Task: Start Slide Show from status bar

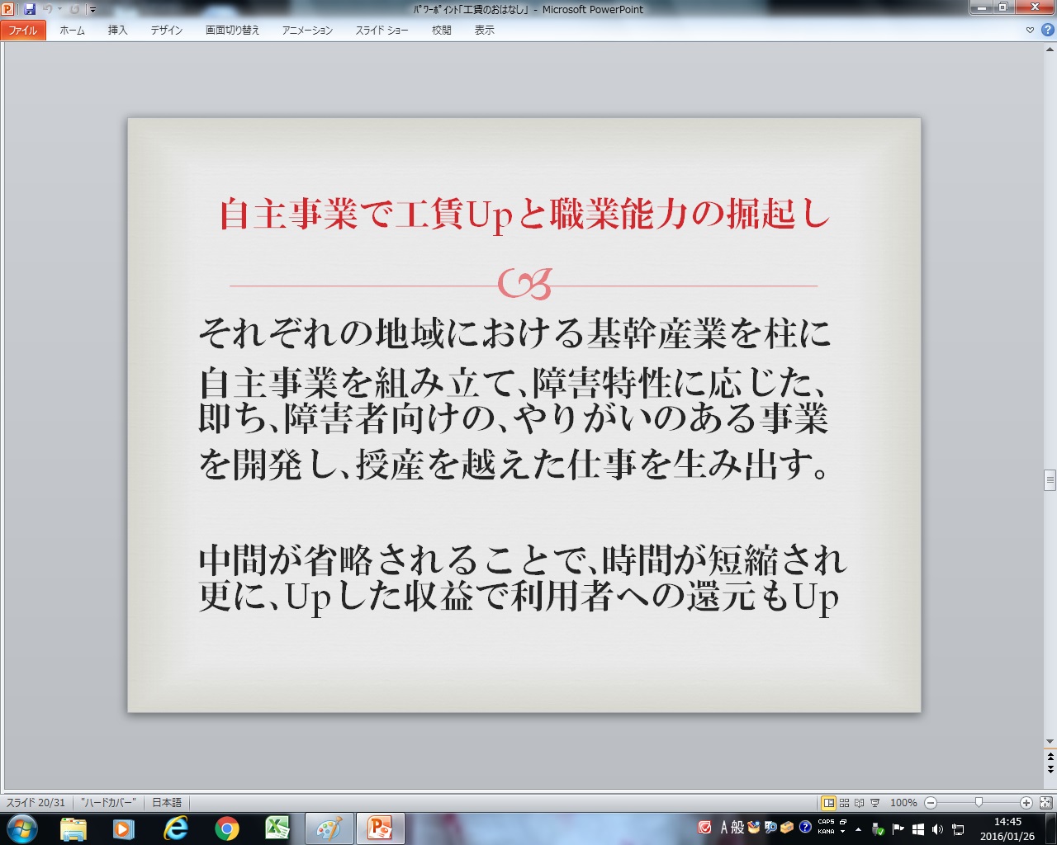Action: click(x=875, y=802)
